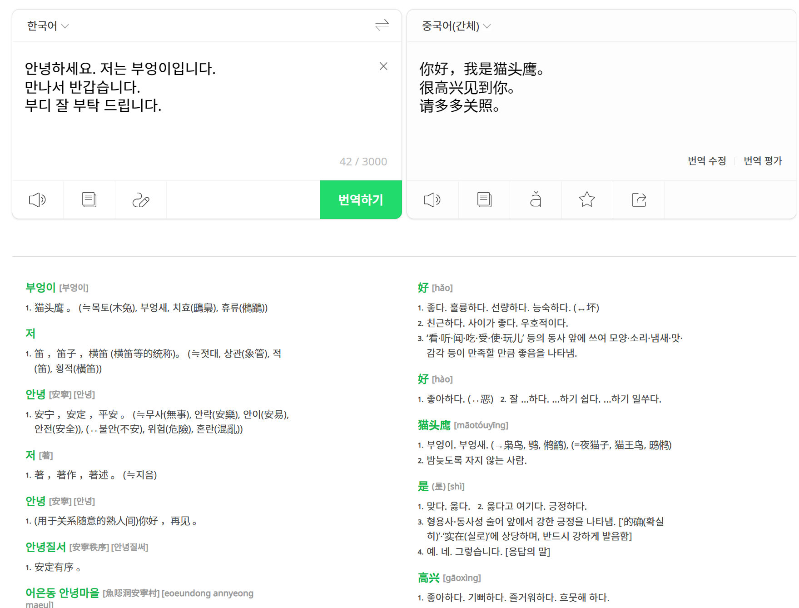Show pinyin pronunciation of translation
Image resolution: width=799 pixels, height=608 pixels.
(536, 199)
